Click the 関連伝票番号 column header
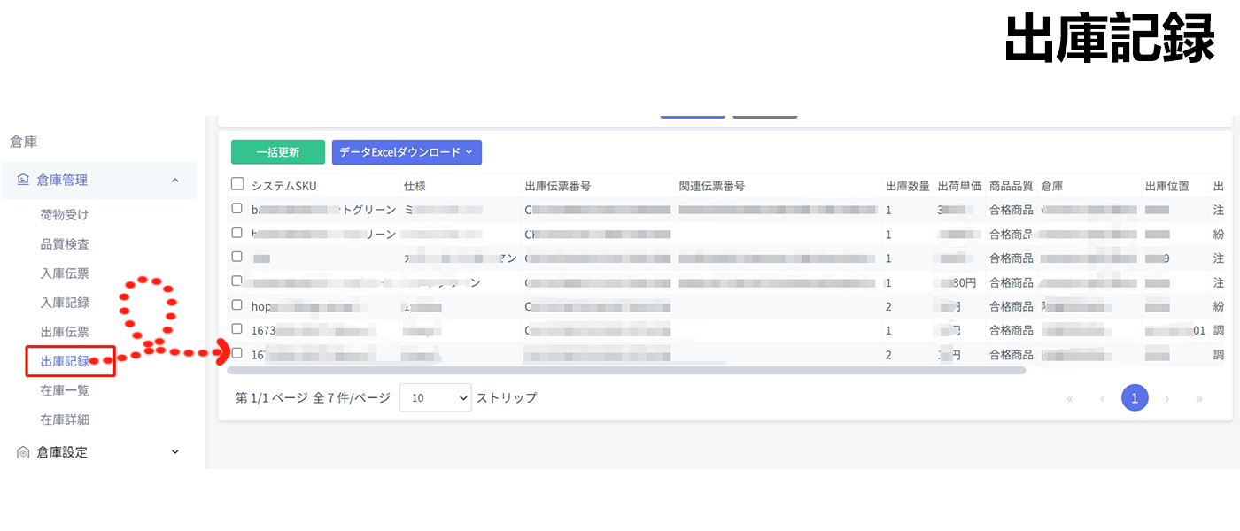 (x=712, y=186)
